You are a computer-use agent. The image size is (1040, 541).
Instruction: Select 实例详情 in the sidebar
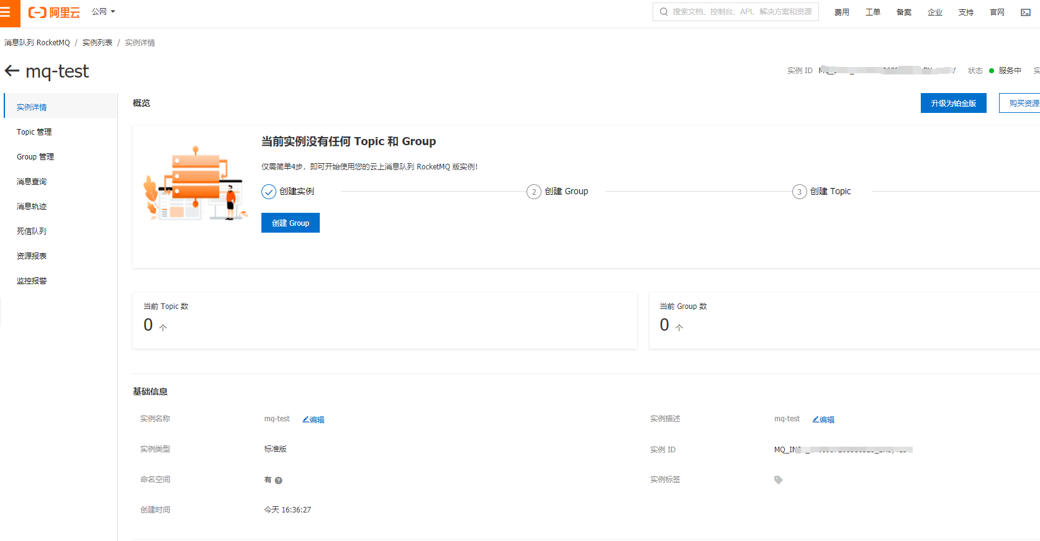61,107
